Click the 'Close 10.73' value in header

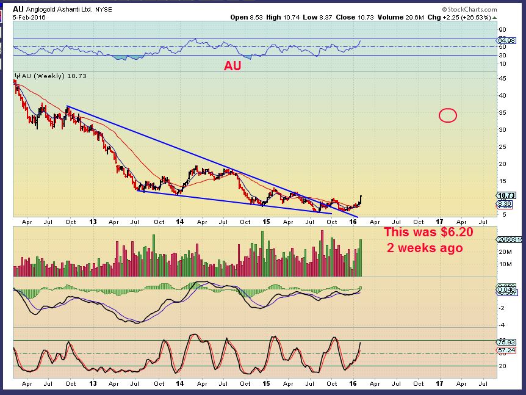point(355,17)
